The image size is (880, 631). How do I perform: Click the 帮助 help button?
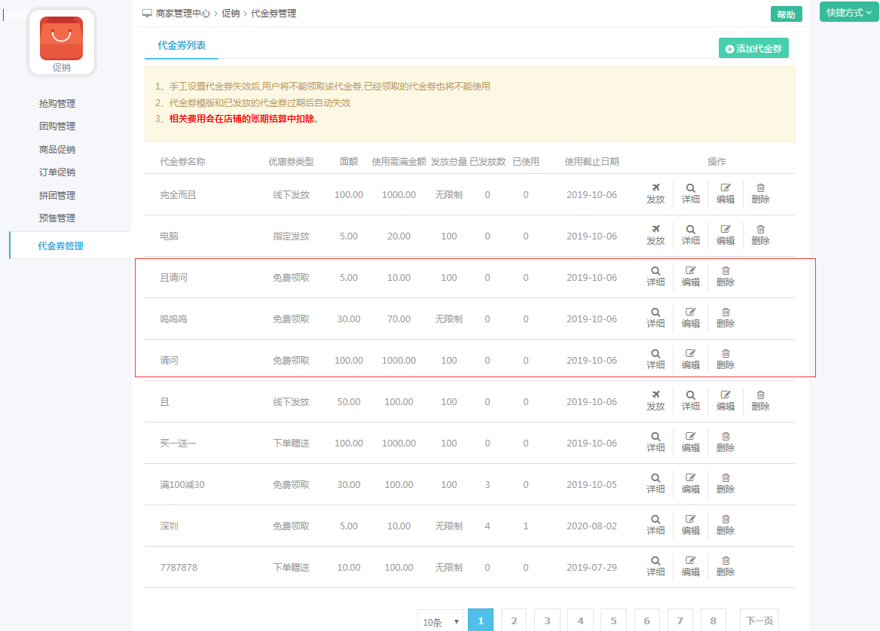coord(786,14)
